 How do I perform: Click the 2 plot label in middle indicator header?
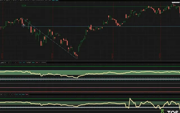[x=9, y=62]
